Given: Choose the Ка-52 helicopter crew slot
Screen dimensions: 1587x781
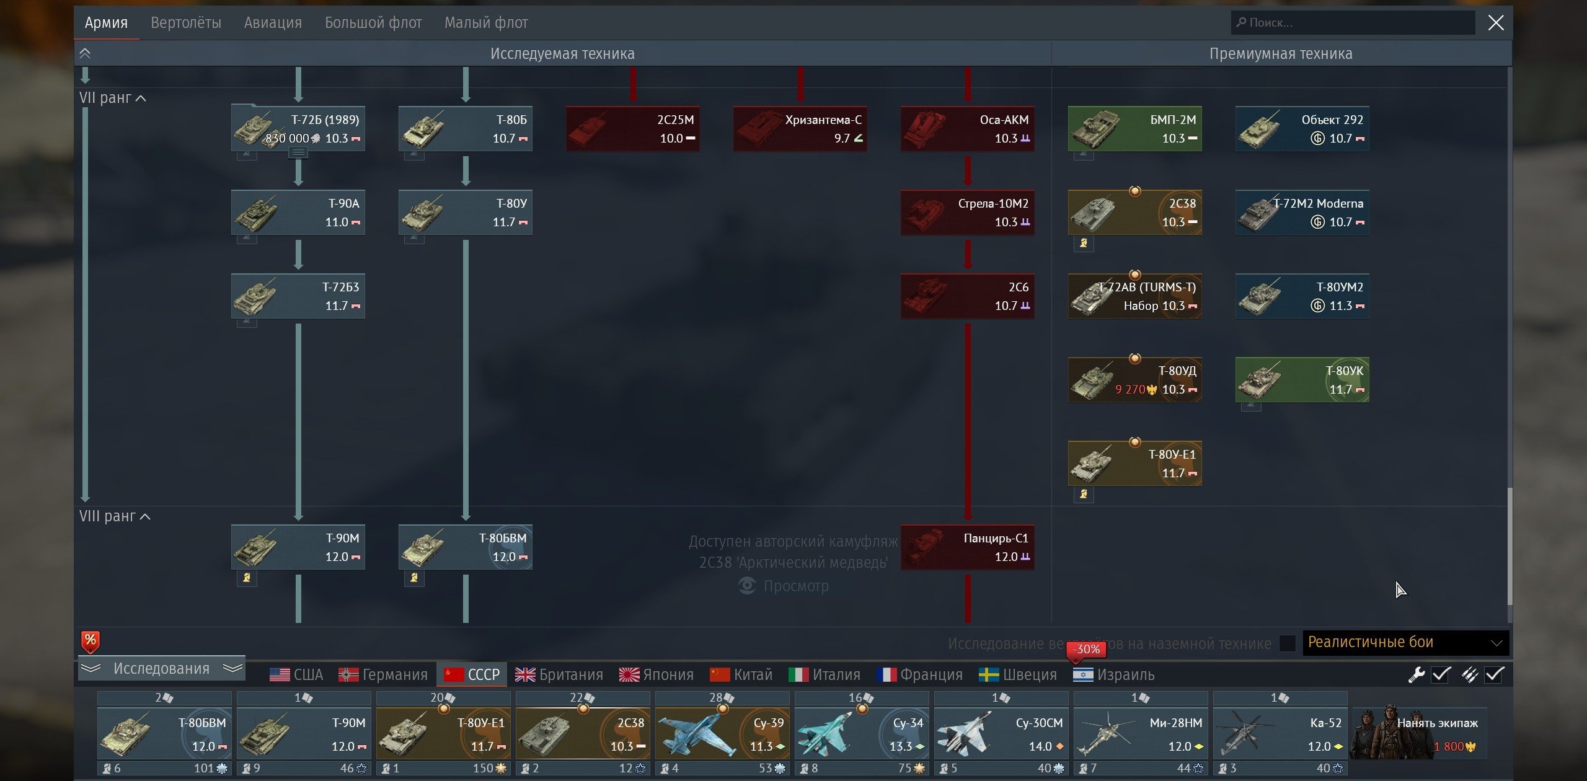Looking at the screenshot, I should coord(1280,735).
